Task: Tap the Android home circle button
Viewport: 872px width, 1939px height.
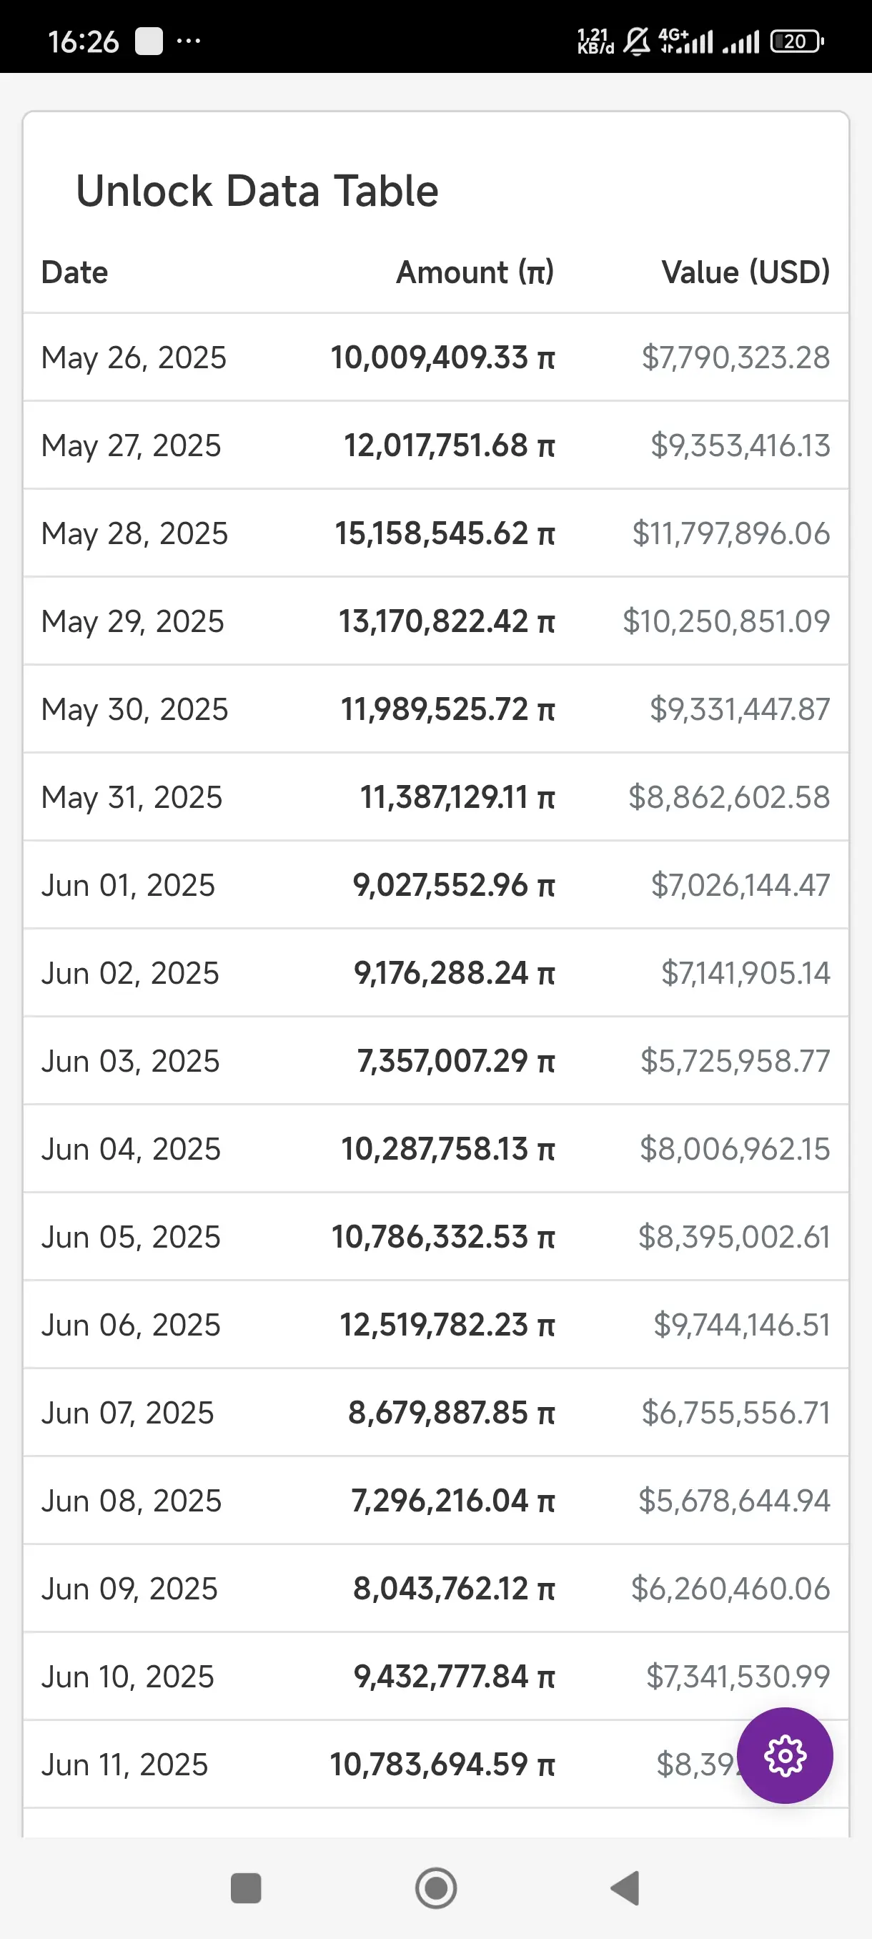Action: point(435,1888)
